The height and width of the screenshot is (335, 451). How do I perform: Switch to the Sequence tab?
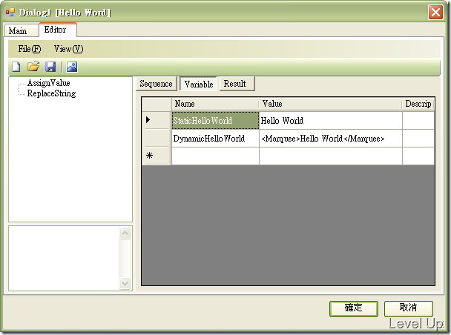[157, 84]
